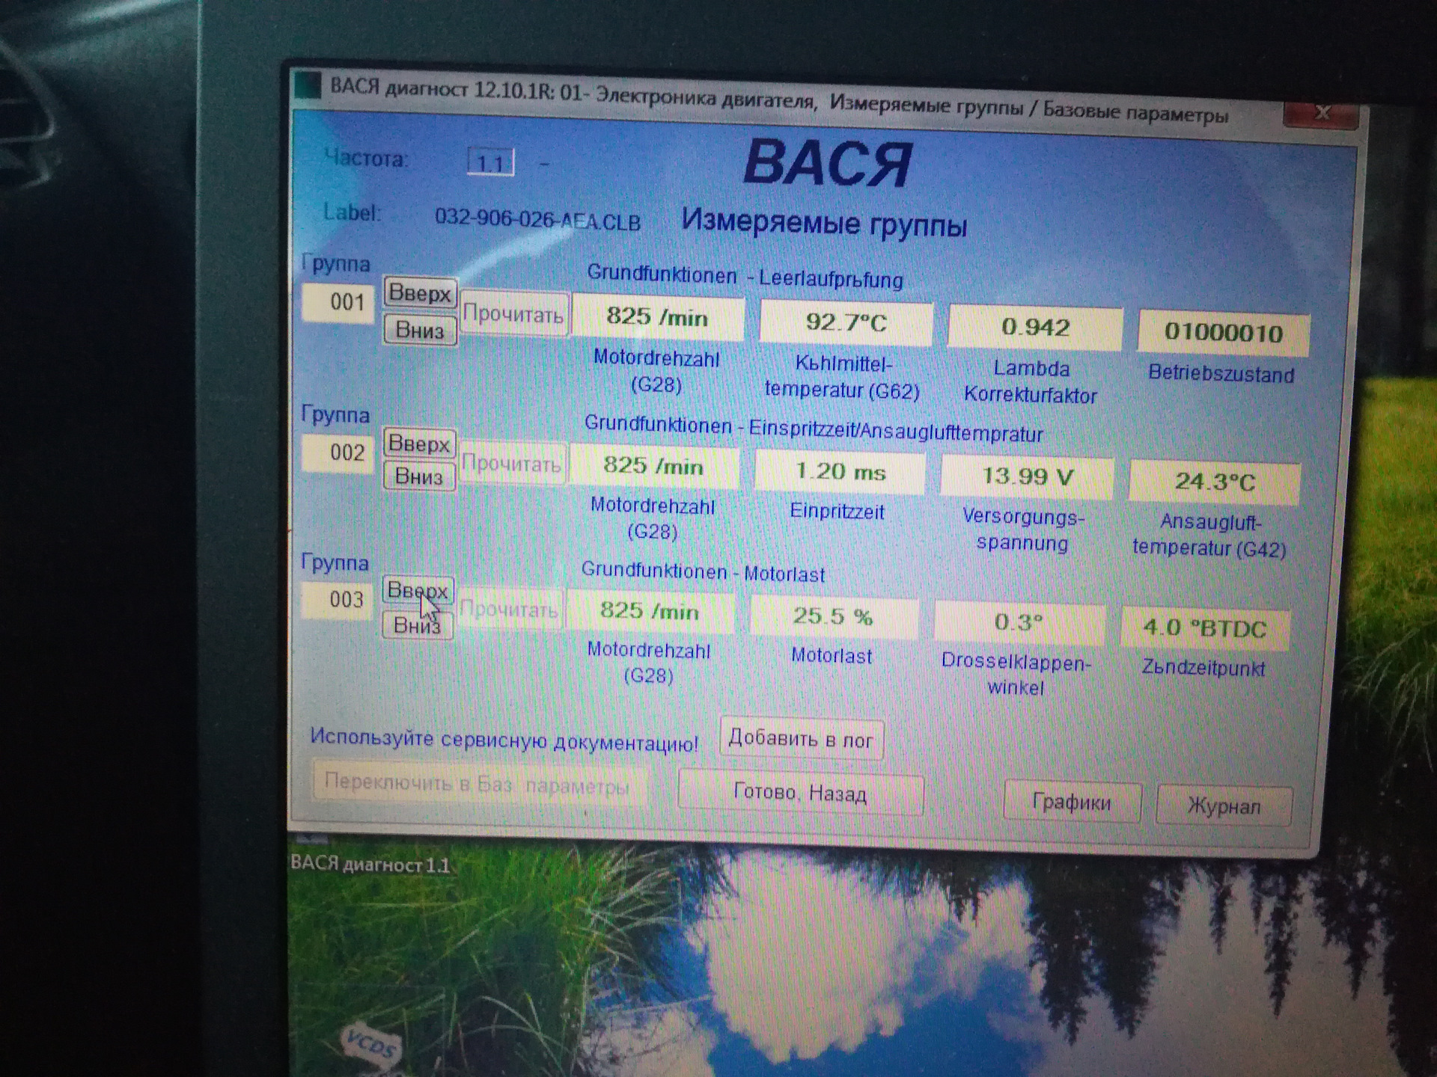Select the 0.3° throttle angle value

1019,622
